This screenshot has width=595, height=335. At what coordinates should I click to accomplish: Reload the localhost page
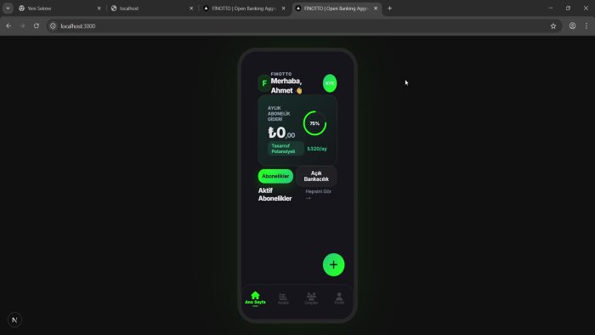[x=37, y=26]
